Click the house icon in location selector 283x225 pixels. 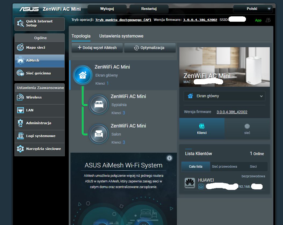[x=190, y=96]
